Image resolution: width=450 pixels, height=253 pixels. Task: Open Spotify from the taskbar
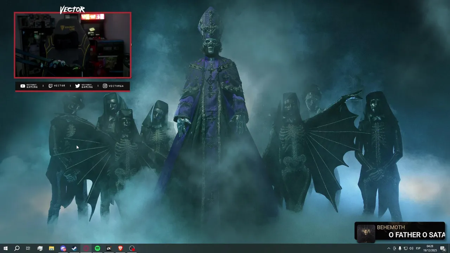point(97,248)
